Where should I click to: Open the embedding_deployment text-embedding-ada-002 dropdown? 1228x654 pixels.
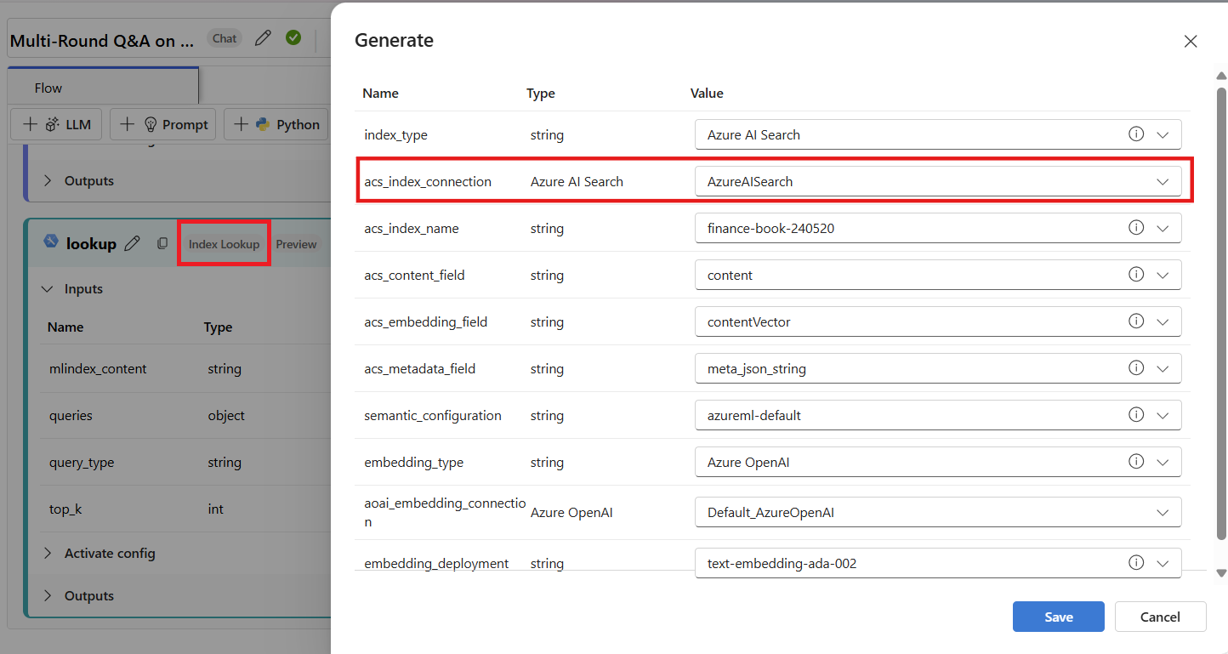[938, 563]
